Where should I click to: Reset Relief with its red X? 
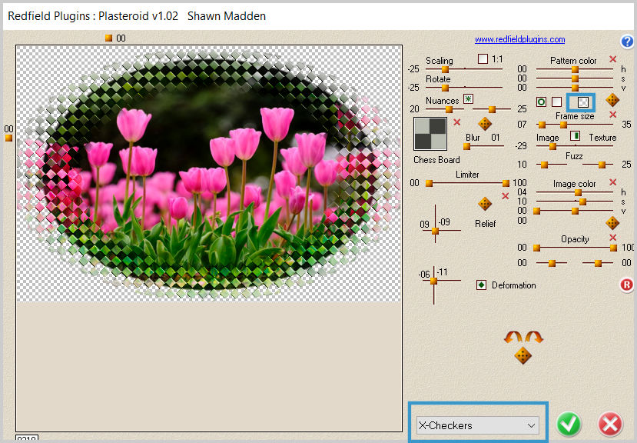(x=505, y=196)
